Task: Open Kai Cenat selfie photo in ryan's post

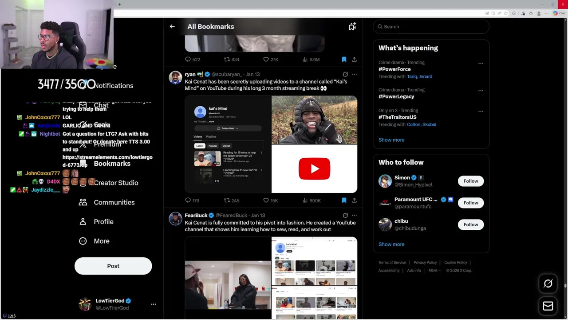Action: tap(314, 120)
